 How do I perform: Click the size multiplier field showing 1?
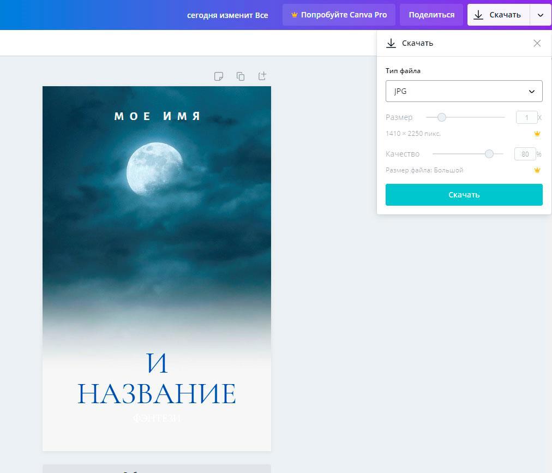526,117
